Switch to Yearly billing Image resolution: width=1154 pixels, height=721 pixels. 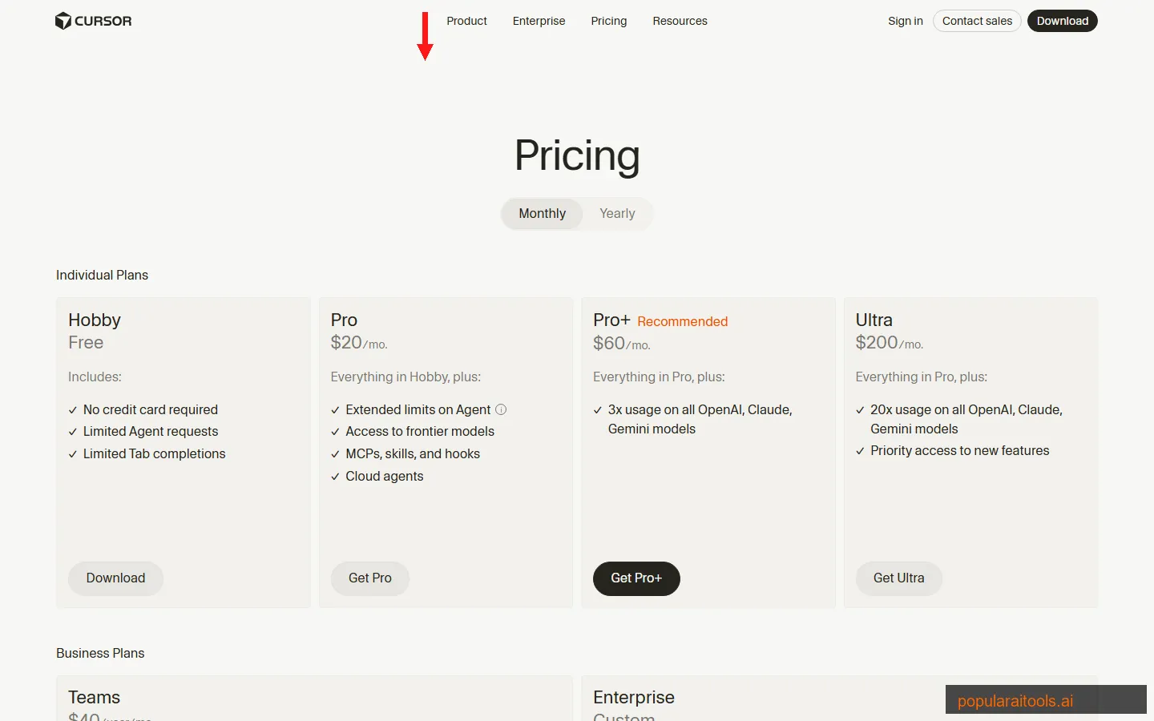[617, 213]
